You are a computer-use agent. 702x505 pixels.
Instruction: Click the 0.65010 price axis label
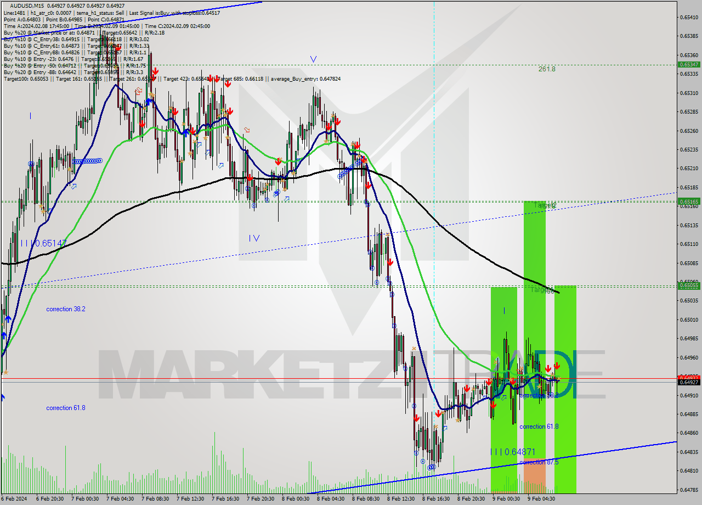[689, 319]
